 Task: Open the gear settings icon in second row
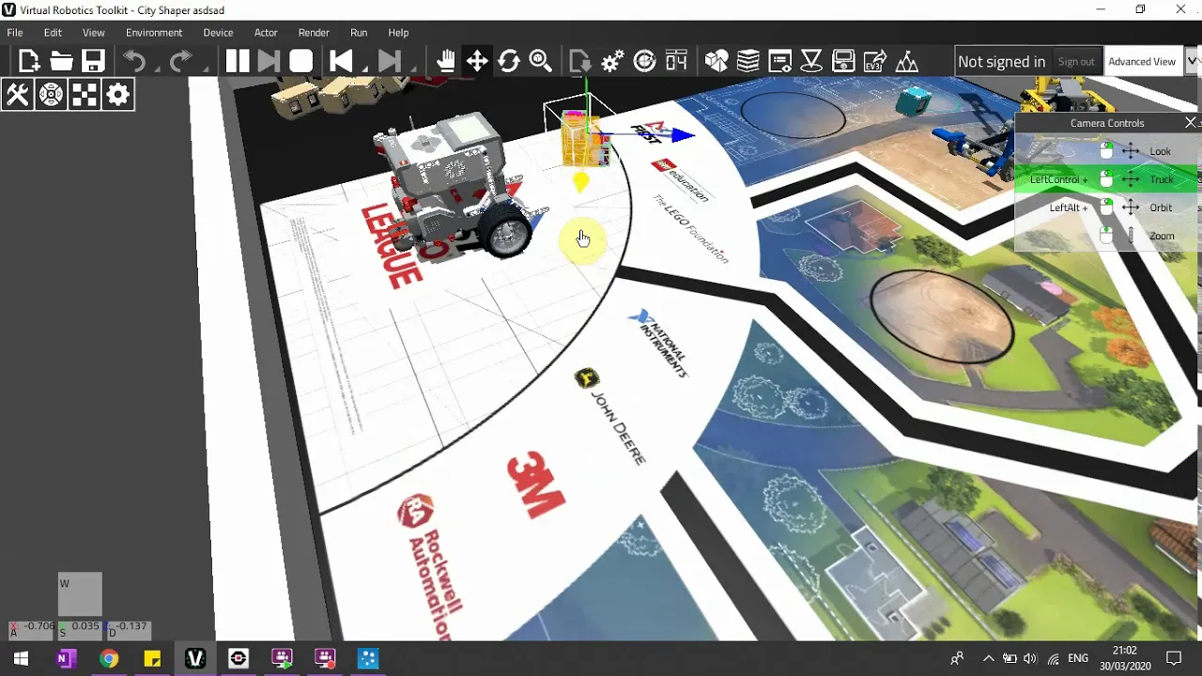[x=117, y=95]
